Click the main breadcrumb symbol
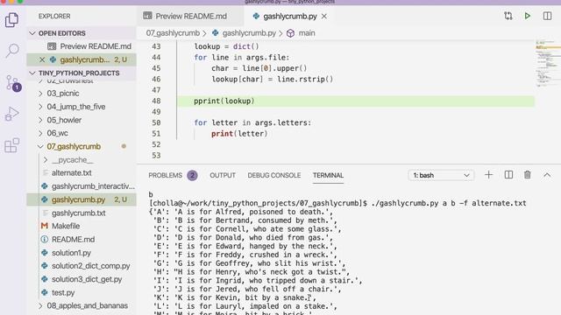This screenshot has height=315, width=561. pos(307,33)
